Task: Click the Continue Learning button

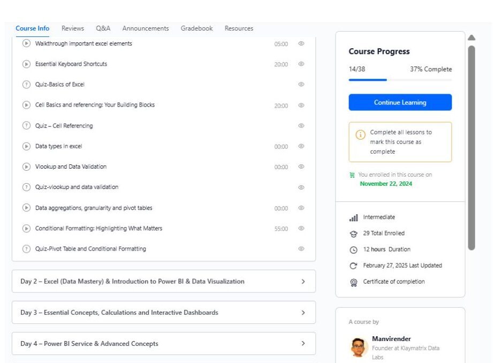Action: 400,102
